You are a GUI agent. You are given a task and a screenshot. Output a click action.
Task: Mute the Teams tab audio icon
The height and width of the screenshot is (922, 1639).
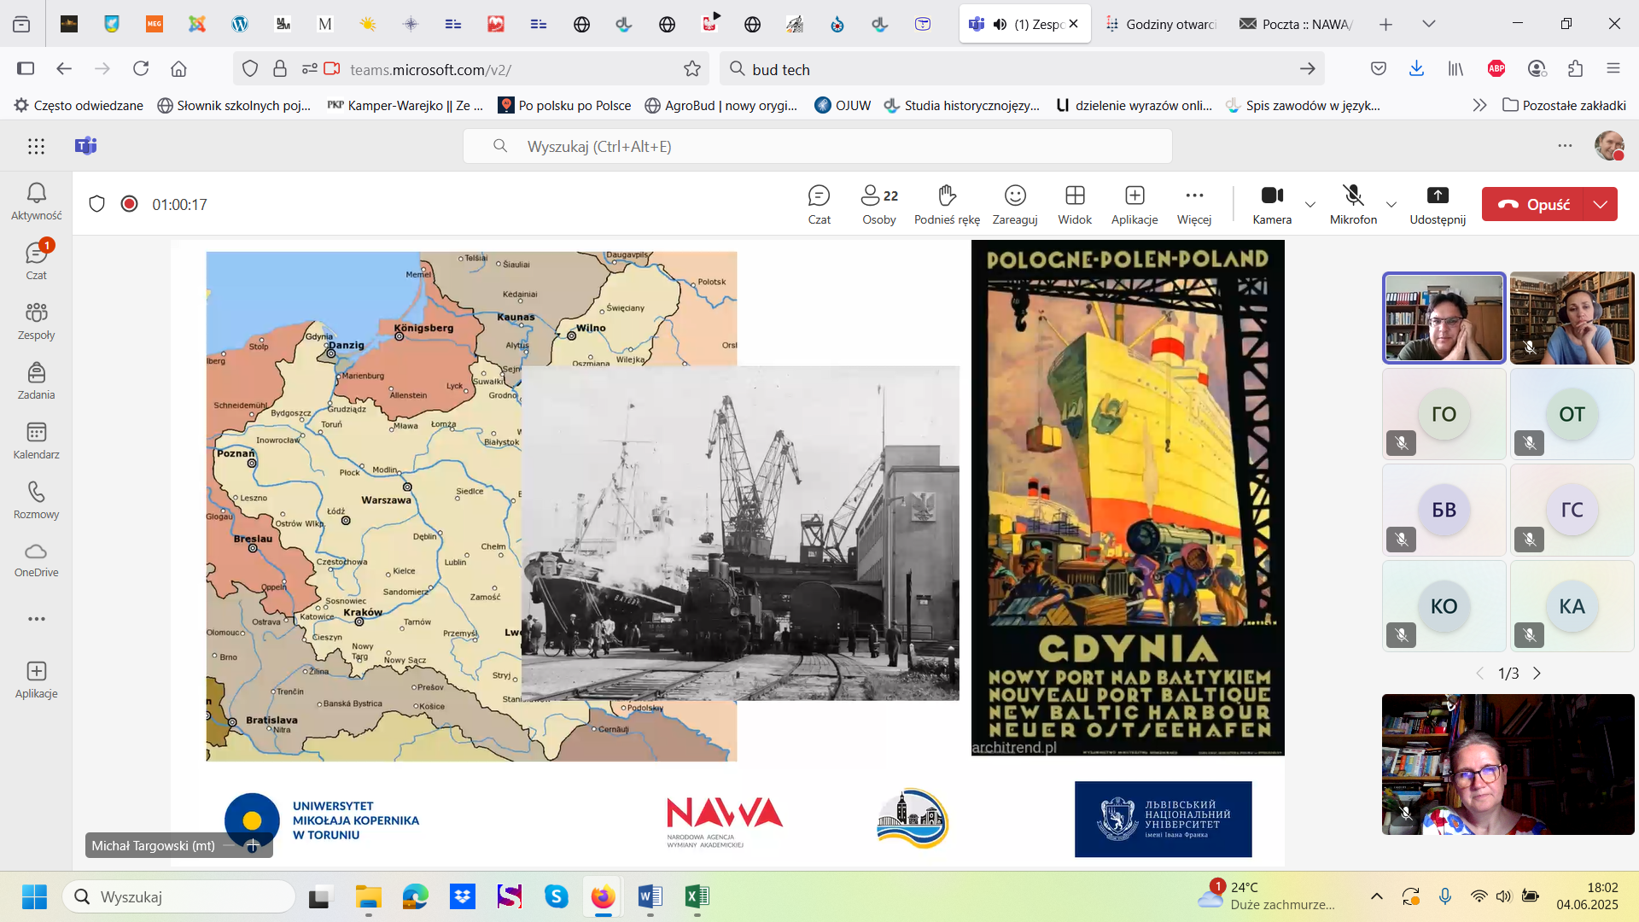pyautogui.click(x=1000, y=24)
